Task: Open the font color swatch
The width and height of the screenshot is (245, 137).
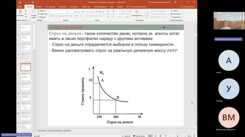Action: (x=81, y=16)
